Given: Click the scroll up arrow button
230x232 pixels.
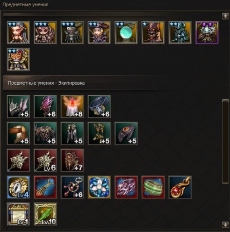Looking at the screenshot, I should pos(225,16).
